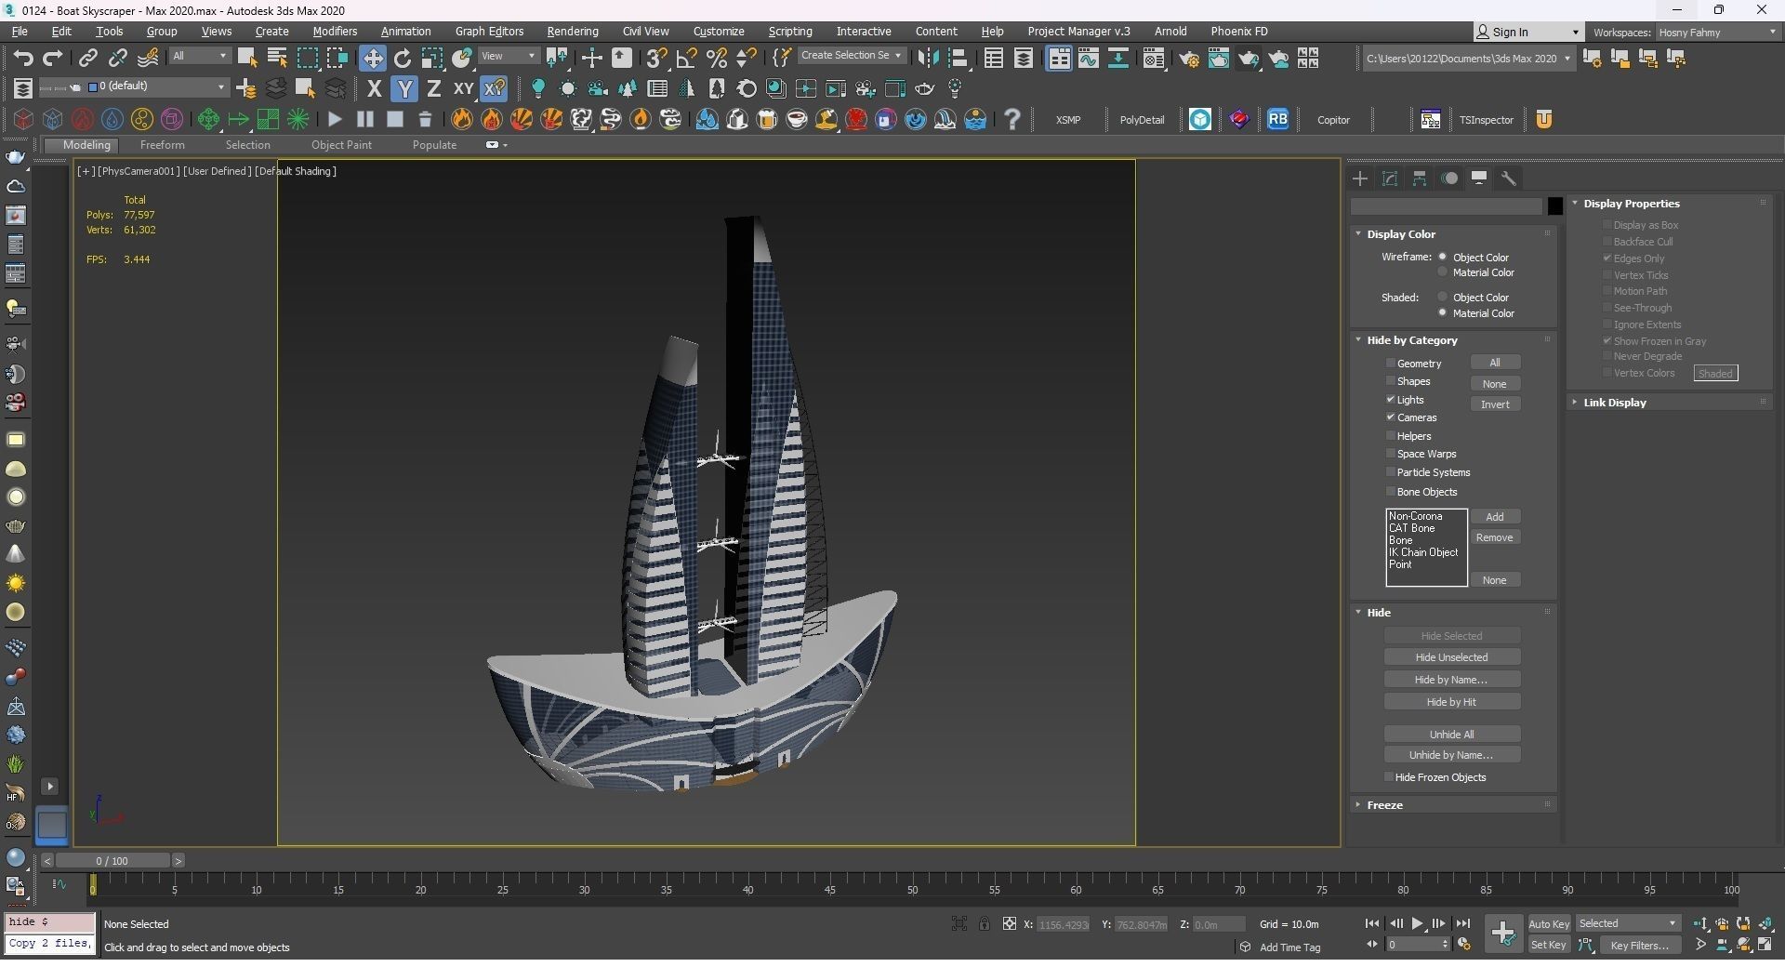
Task: Collapse the Hide by Category rollout
Action: [1411, 340]
